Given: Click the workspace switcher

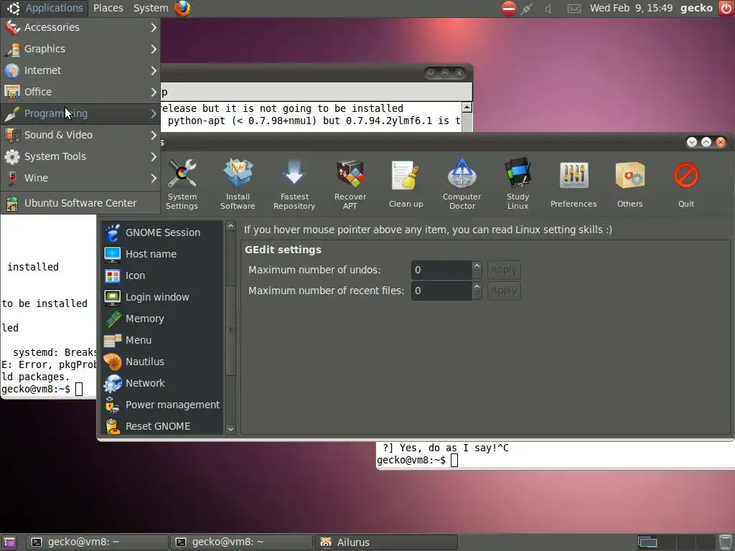Looking at the screenshot, I should 675,542.
